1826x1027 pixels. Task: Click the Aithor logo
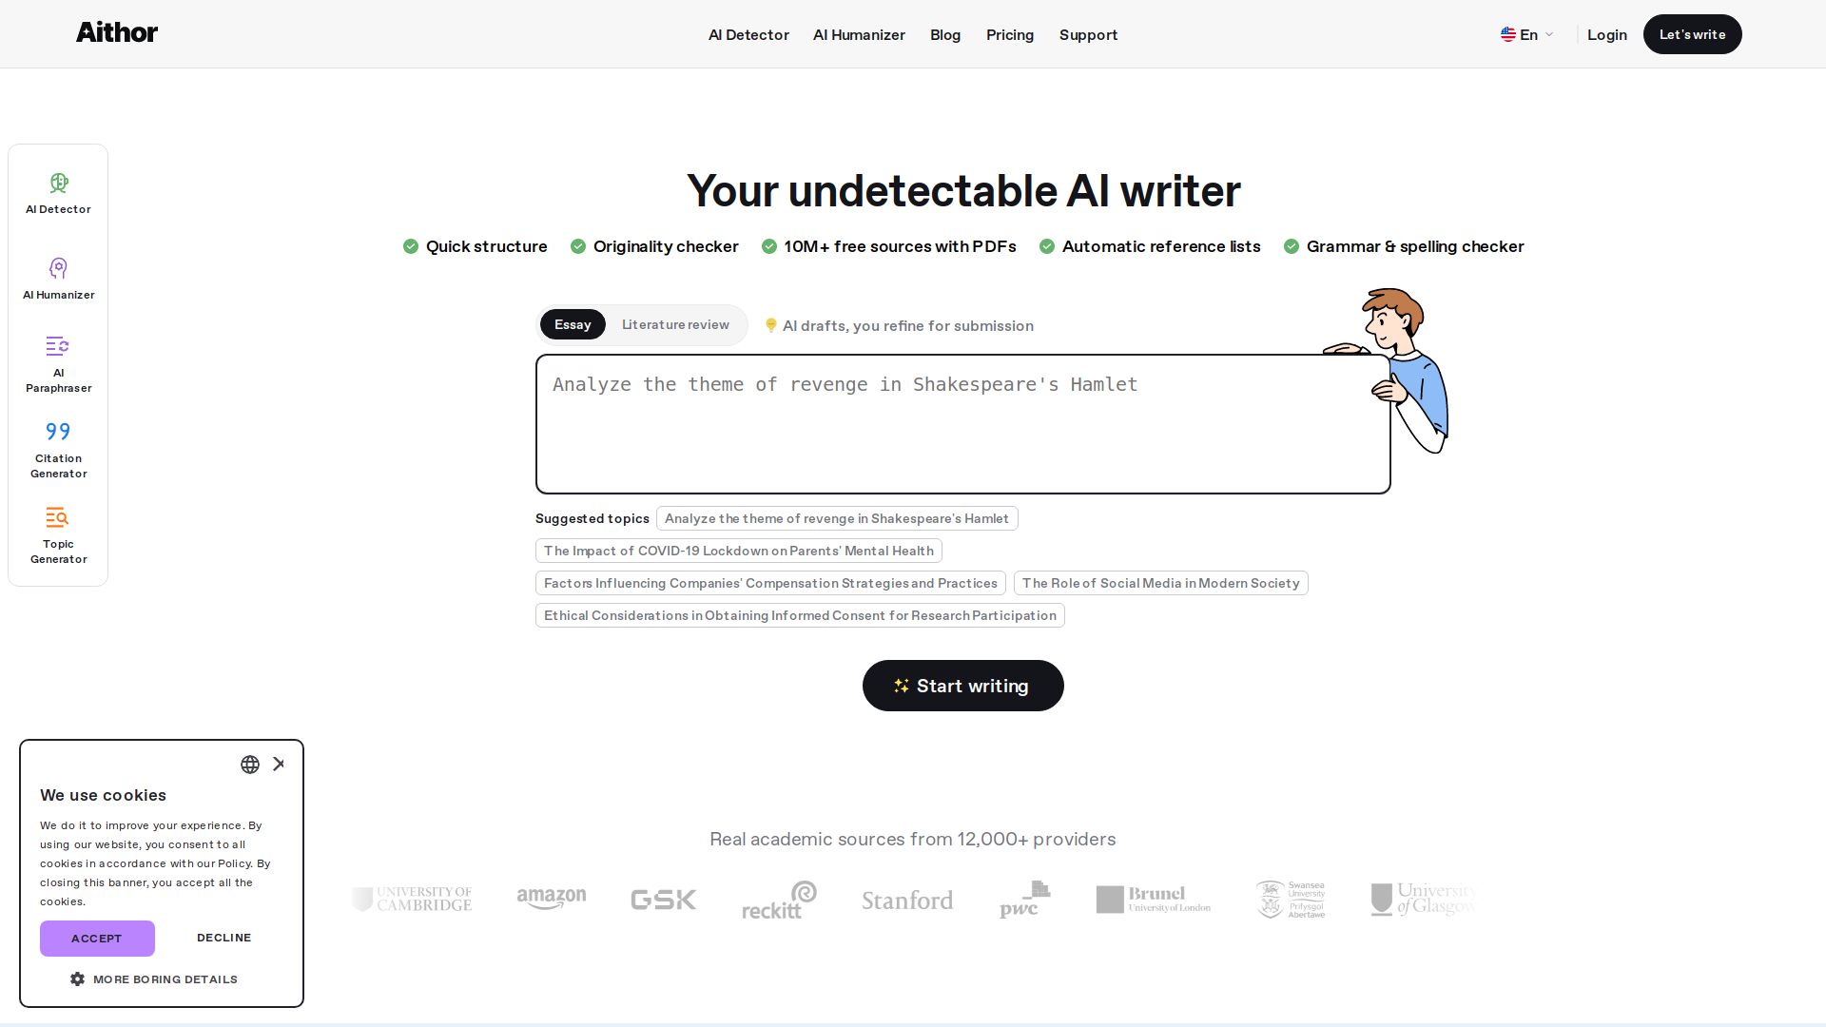coord(117,33)
